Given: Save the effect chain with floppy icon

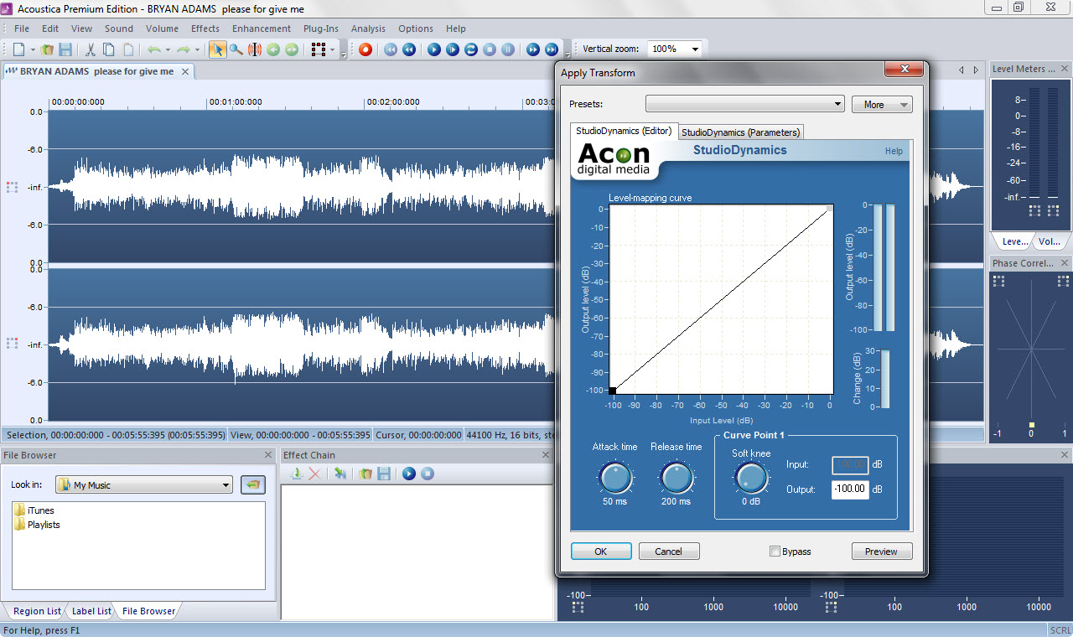Looking at the screenshot, I should pyautogui.click(x=383, y=474).
